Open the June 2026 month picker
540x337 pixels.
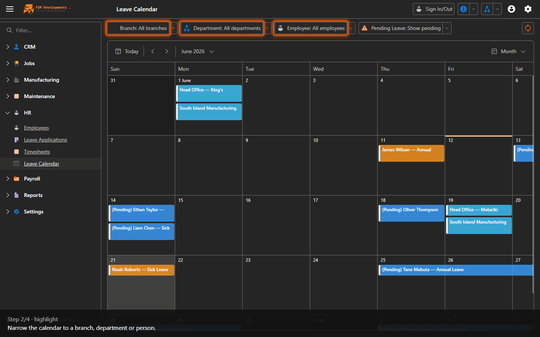(197, 51)
